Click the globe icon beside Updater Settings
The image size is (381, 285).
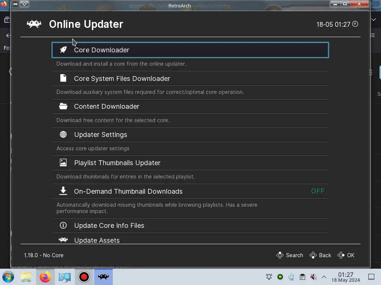click(x=63, y=134)
